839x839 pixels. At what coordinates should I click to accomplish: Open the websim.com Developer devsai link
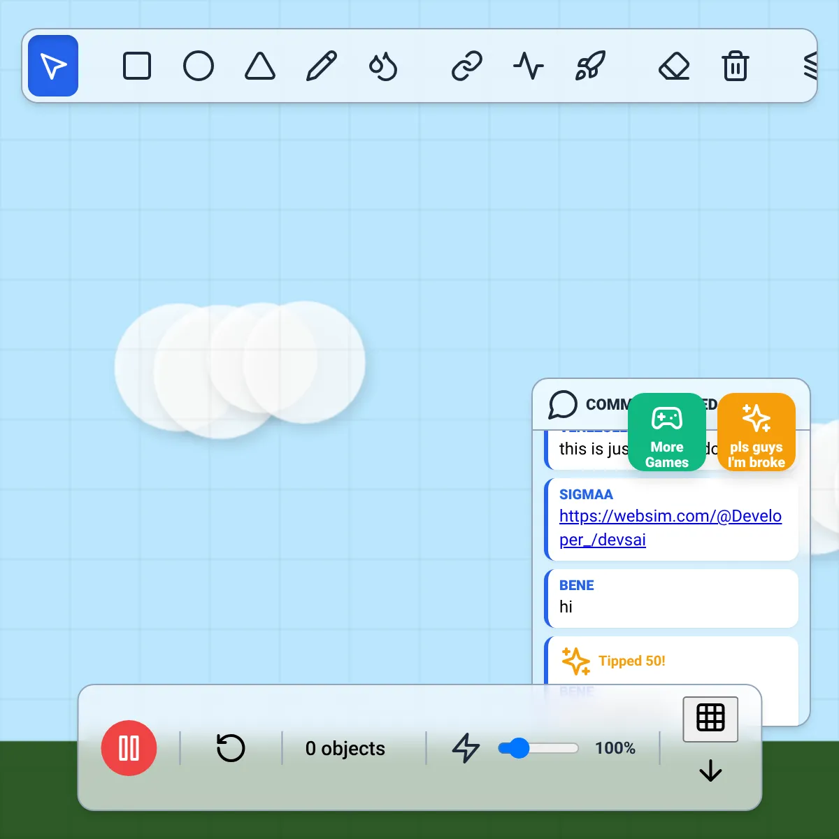click(x=671, y=528)
